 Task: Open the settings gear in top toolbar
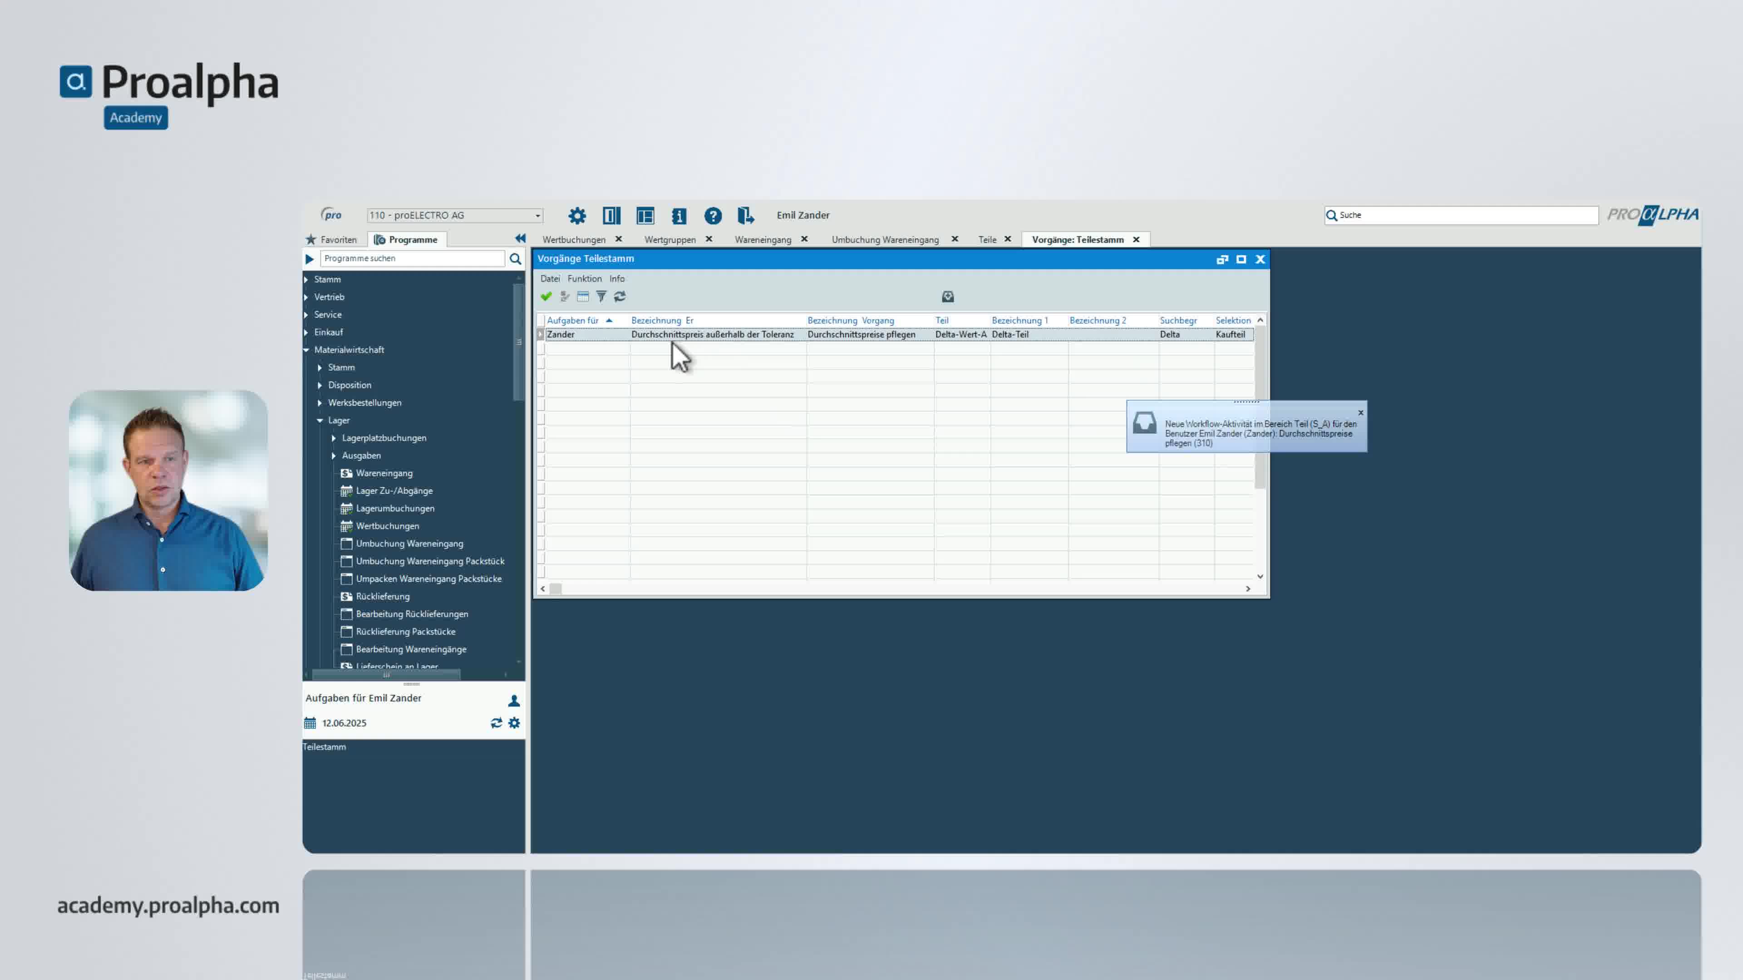click(x=577, y=216)
